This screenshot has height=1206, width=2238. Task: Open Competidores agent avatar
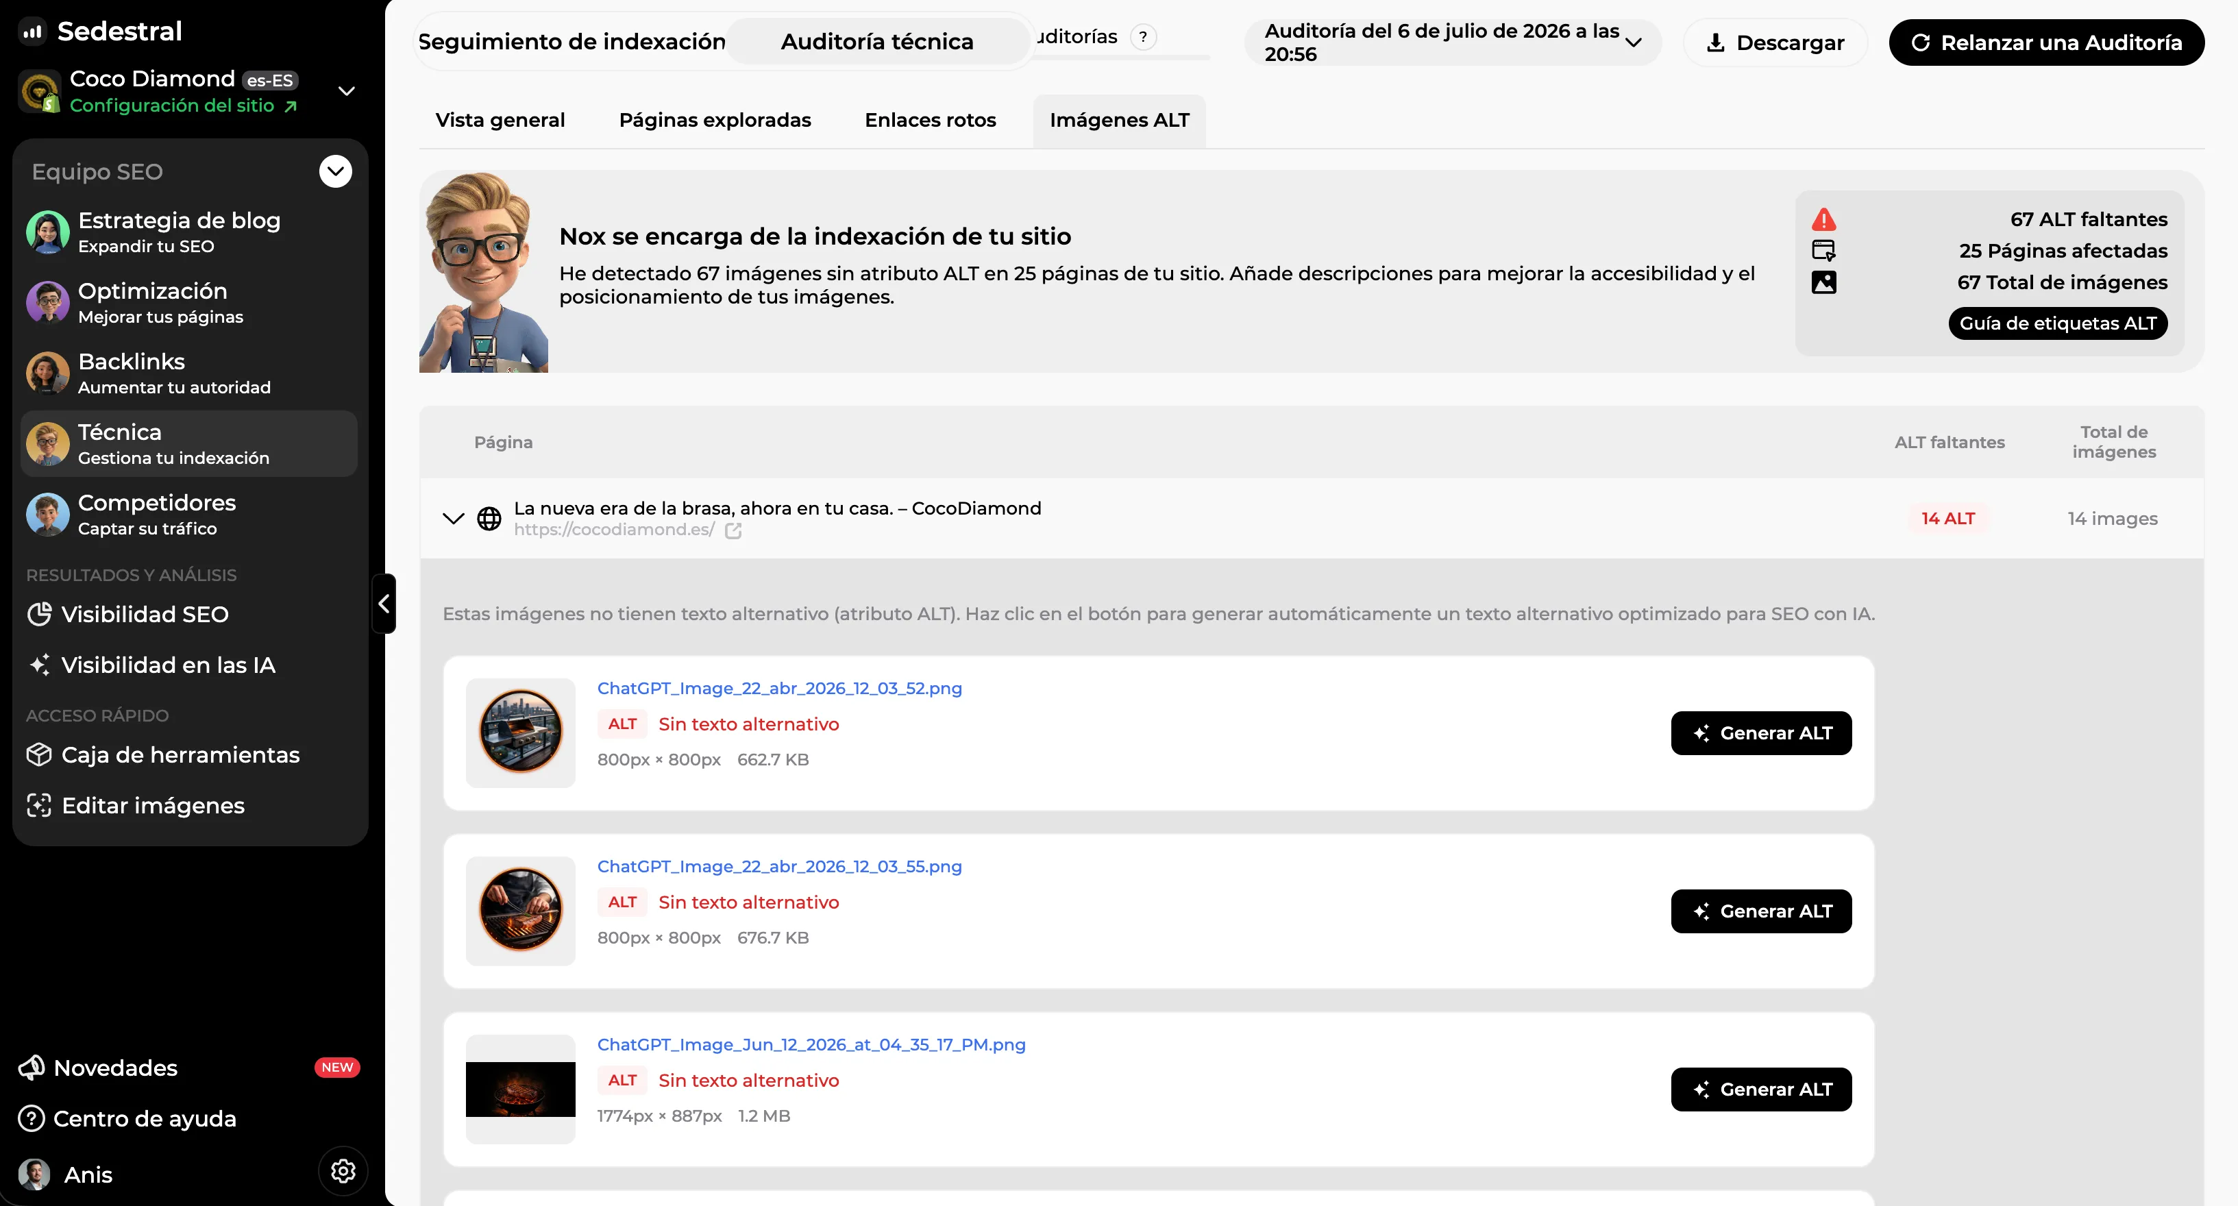48,515
